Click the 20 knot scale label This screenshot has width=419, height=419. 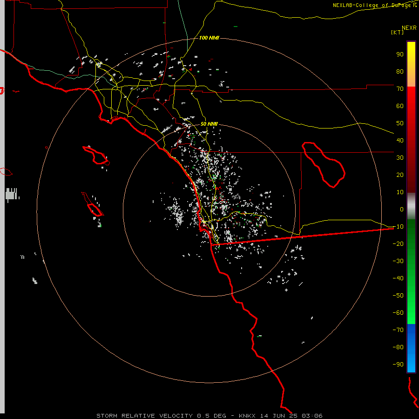pos(400,175)
